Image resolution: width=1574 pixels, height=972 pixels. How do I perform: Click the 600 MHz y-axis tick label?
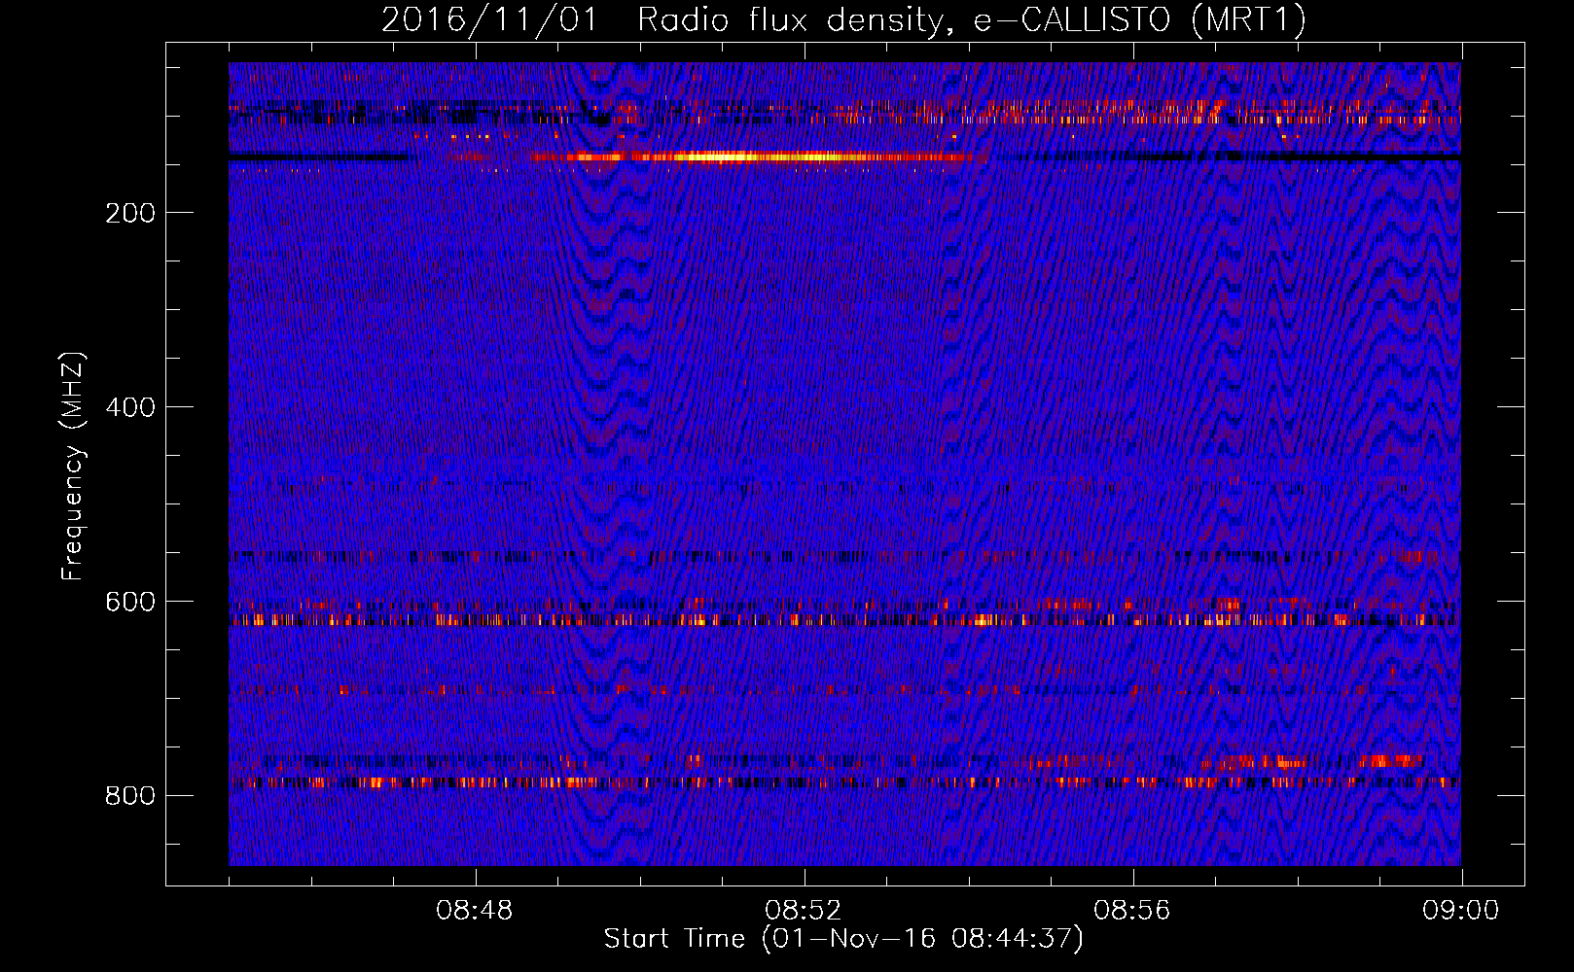point(130,602)
